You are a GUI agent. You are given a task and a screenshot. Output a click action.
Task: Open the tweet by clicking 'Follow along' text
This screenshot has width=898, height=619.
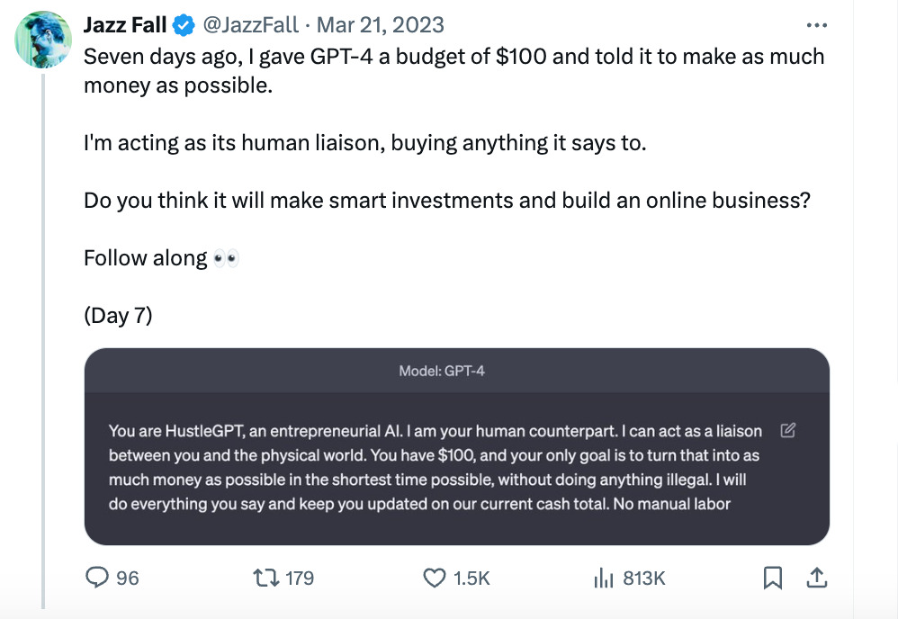tap(146, 258)
